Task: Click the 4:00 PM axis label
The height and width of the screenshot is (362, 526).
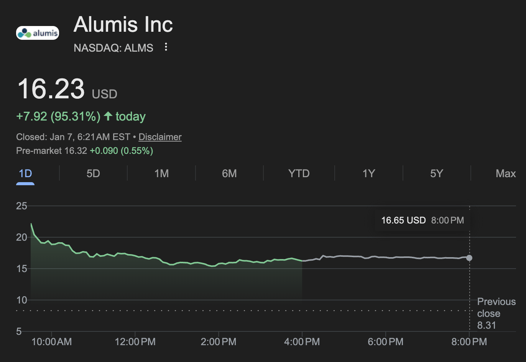Action: coord(302,342)
